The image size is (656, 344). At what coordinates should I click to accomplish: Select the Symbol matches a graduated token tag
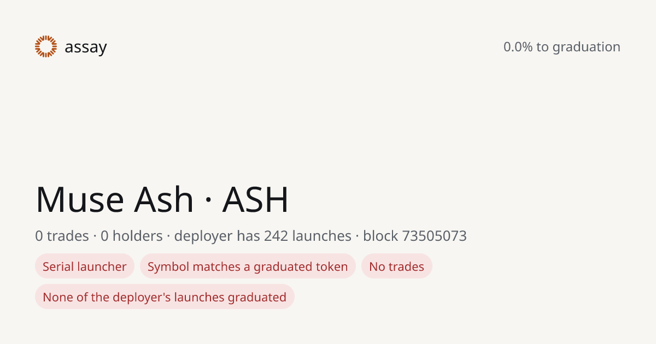click(248, 266)
